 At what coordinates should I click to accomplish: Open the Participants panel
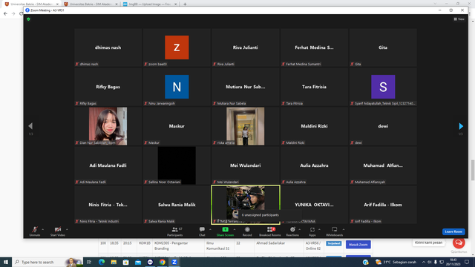[x=175, y=231]
